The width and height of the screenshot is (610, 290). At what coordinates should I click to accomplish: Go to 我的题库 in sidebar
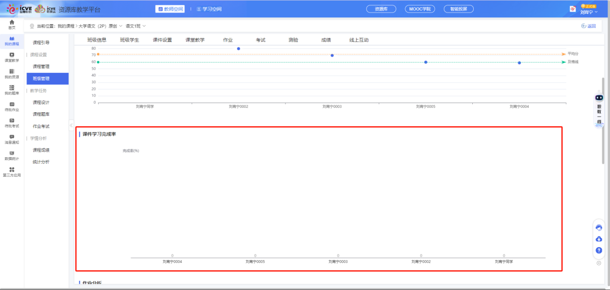12,90
